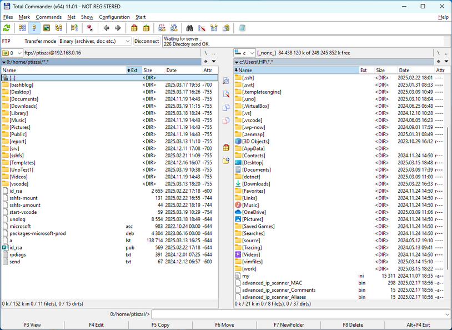Screen dimensions: 452x330
Task: Switch to full file details view icon
Action: click(34, 28)
